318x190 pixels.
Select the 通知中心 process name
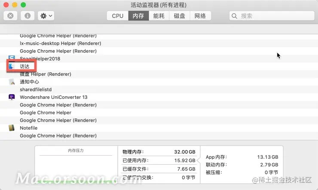29,82
